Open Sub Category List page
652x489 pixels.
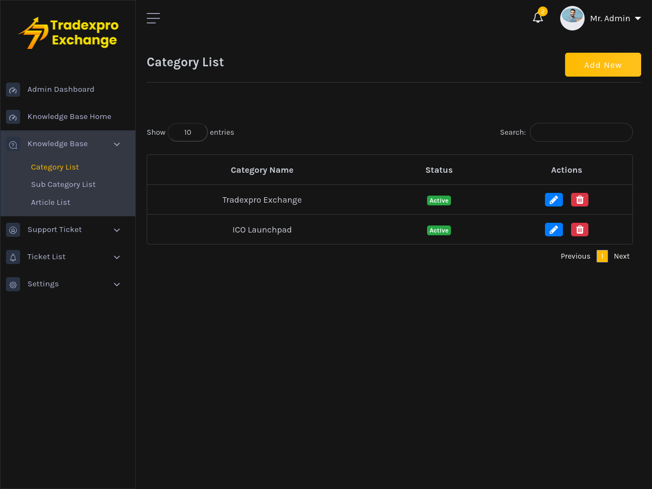coord(63,185)
